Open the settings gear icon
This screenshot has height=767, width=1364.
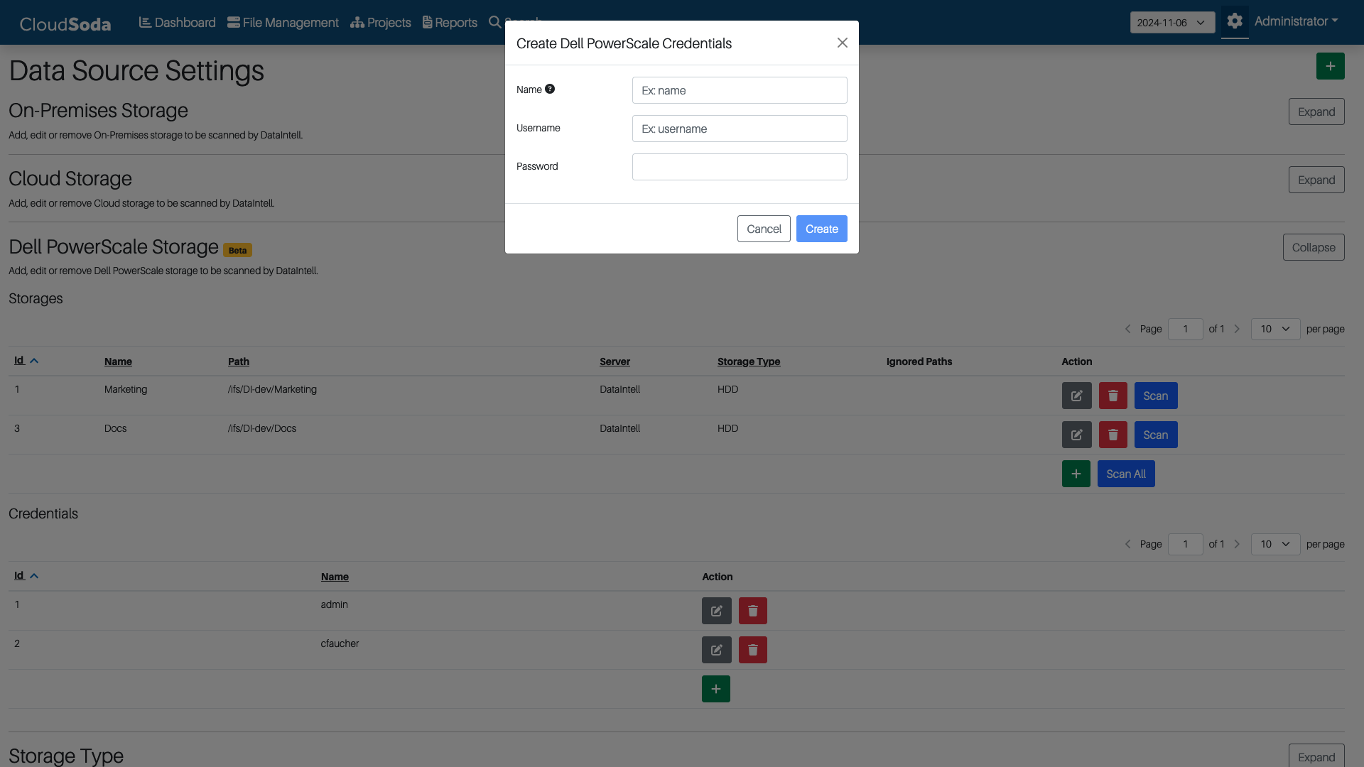pos(1235,21)
